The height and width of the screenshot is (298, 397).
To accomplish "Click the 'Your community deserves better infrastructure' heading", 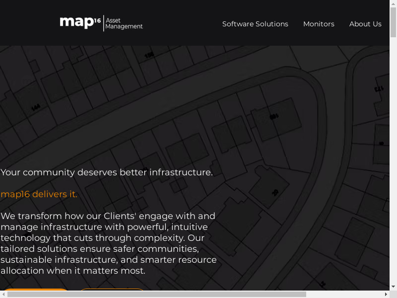I will click(107, 172).
